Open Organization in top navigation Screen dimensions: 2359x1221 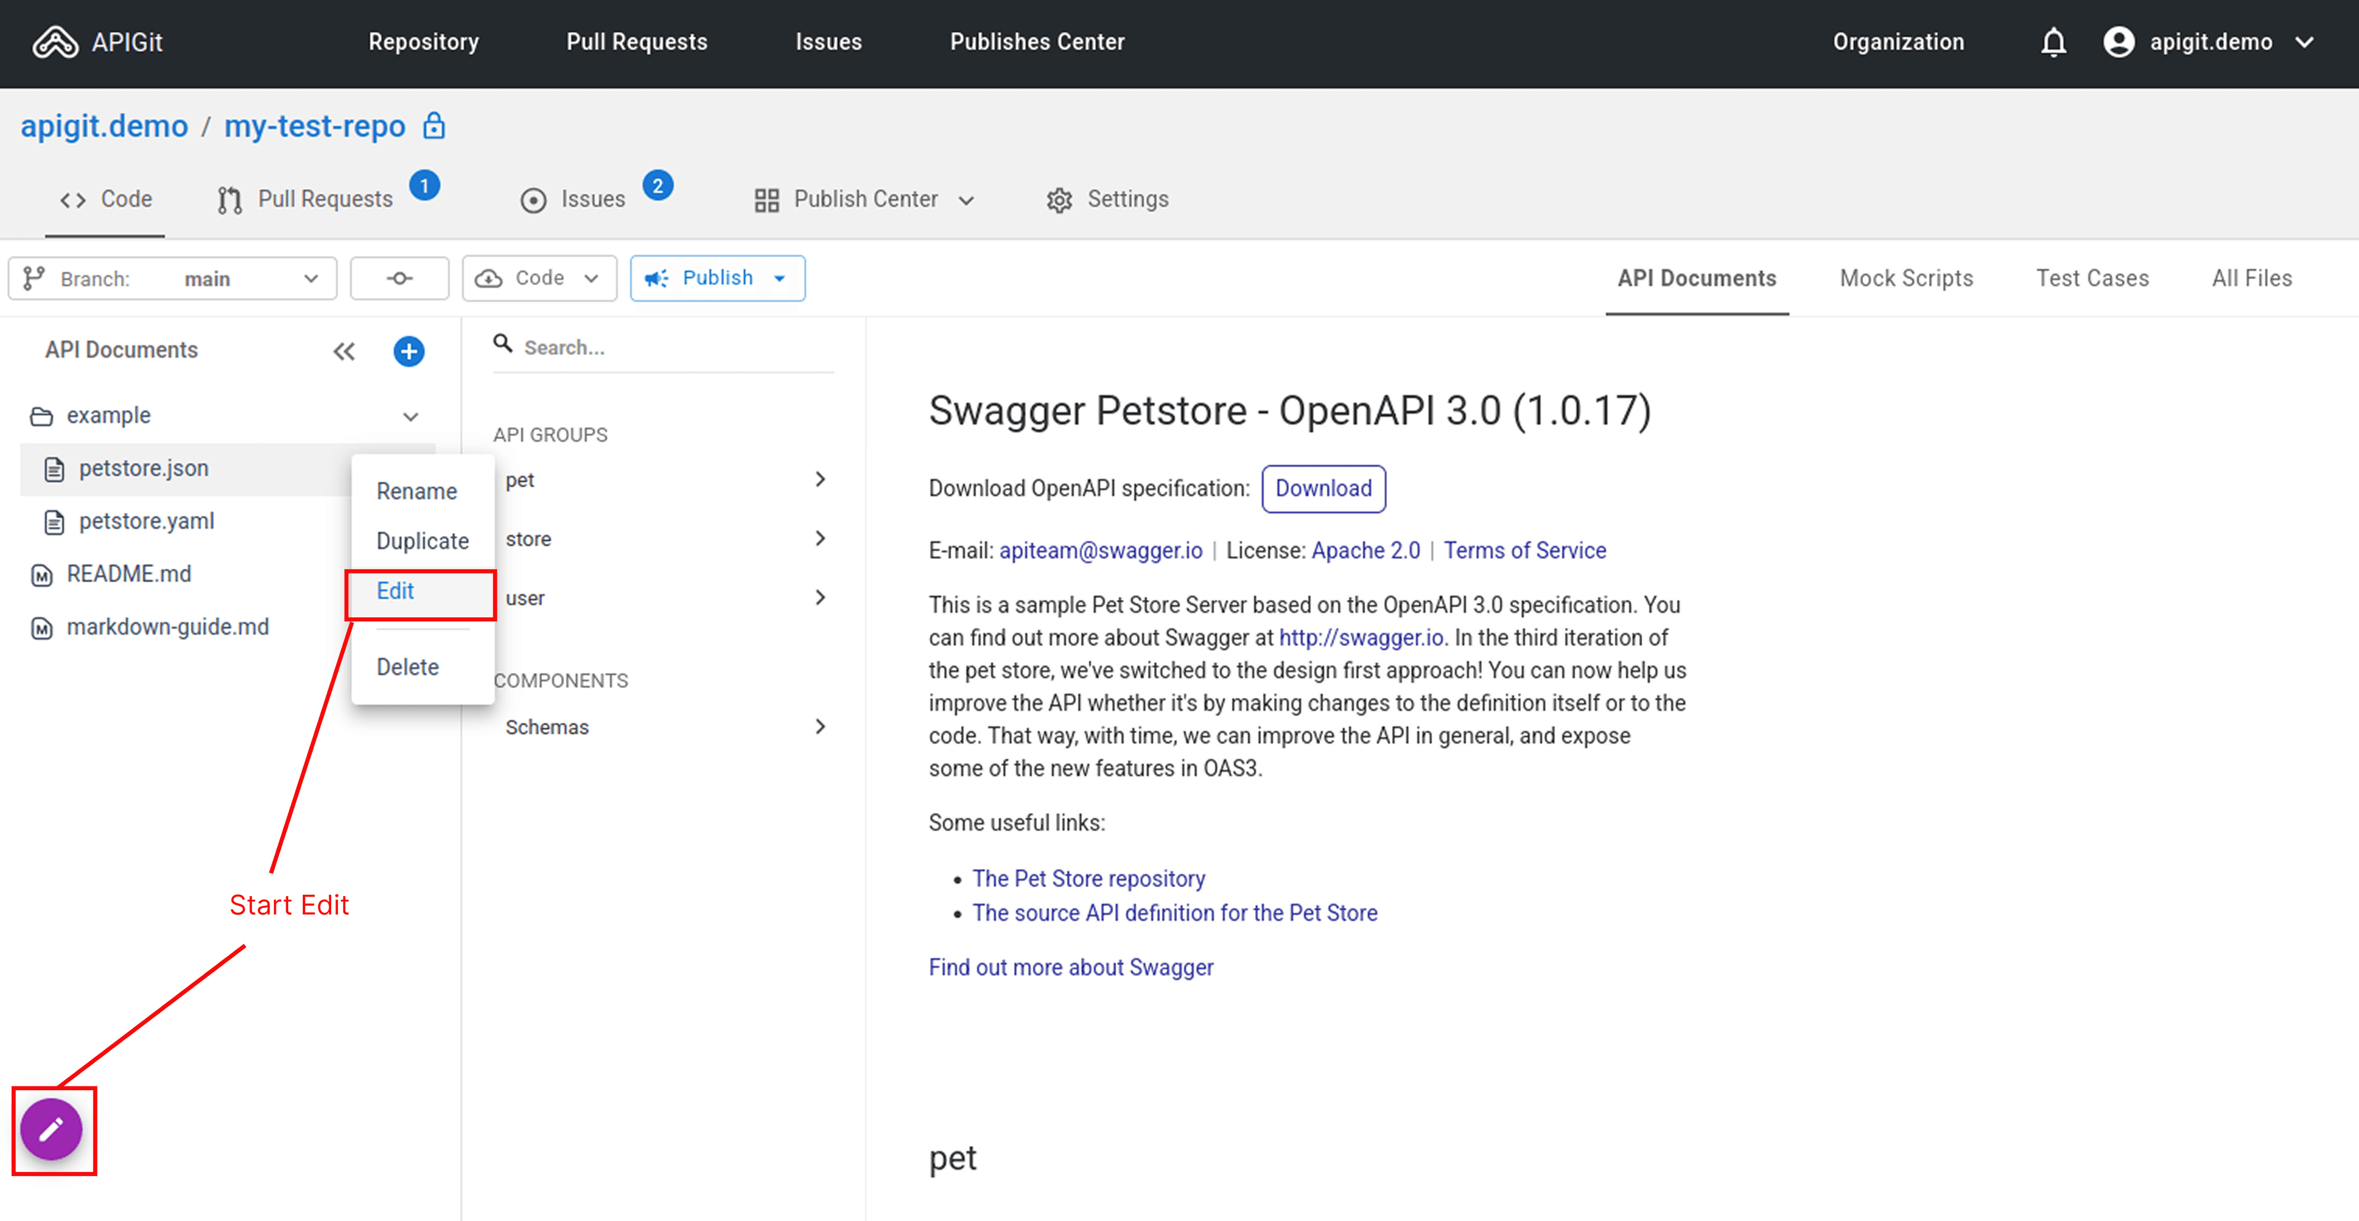point(1898,42)
